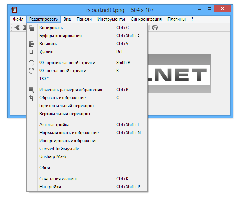
Task: Apply Unsharp Mask
Action: (x=87, y=156)
